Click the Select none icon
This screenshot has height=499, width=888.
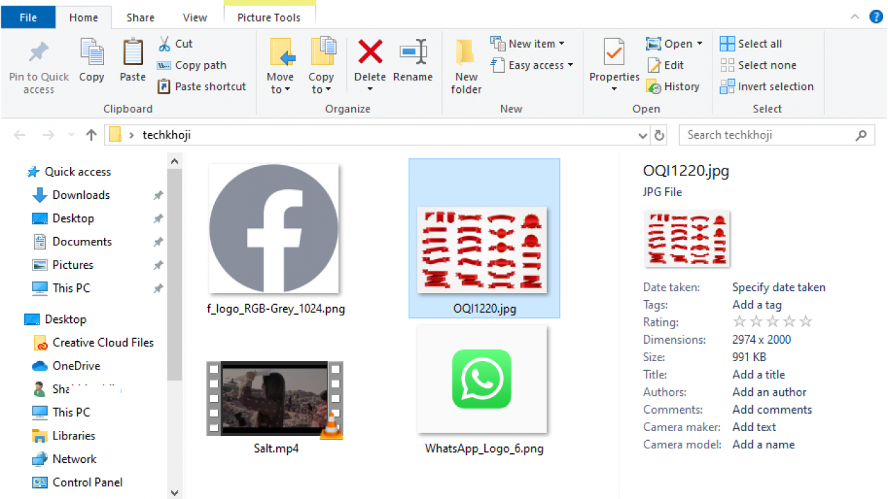(727, 65)
